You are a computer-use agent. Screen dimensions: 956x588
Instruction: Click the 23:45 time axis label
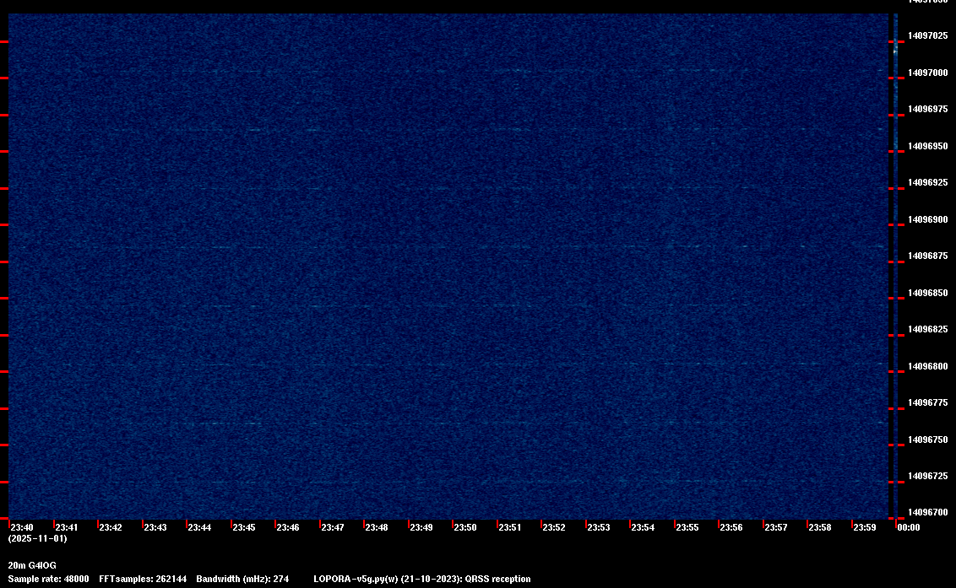pos(244,527)
